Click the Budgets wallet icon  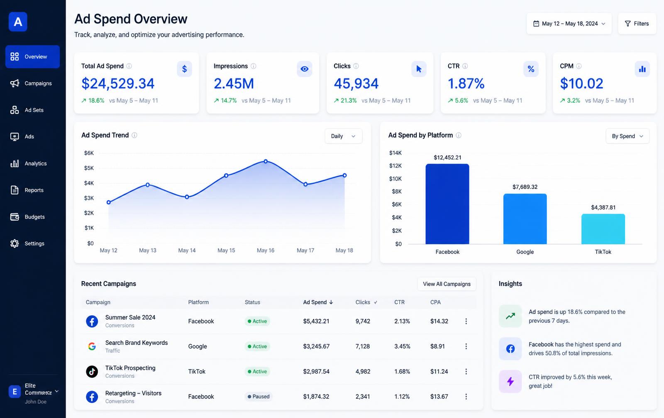click(15, 217)
